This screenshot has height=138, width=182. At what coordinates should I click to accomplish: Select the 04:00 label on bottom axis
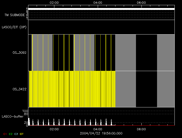click(97, 129)
